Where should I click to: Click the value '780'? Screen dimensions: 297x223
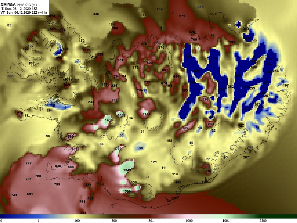pos(38,176)
